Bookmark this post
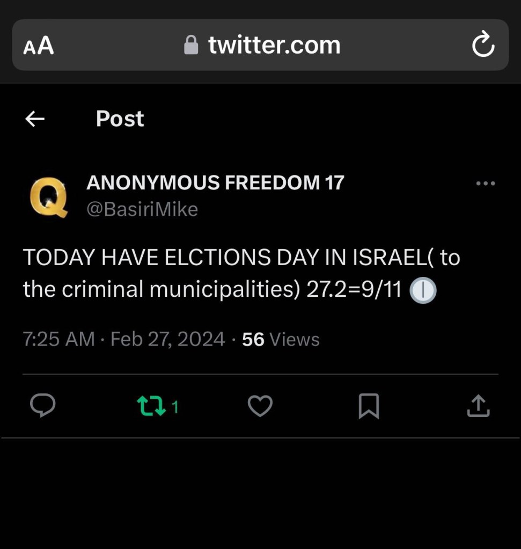This screenshot has width=521, height=549. point(369,406)
